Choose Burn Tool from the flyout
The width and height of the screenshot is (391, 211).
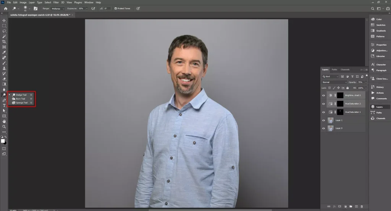(20, 99)
